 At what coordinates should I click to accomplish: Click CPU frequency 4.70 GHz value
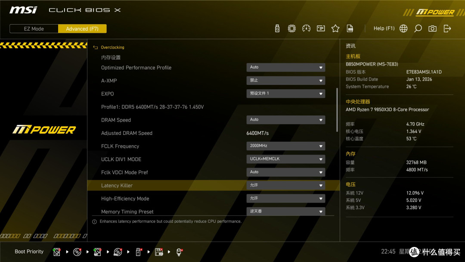coord(415,124)
